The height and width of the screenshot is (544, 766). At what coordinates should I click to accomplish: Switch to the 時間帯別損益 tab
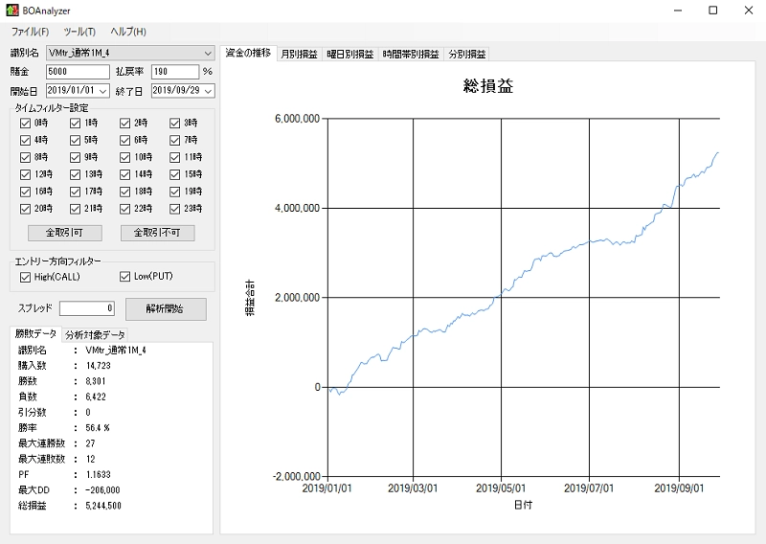(411, 55)
